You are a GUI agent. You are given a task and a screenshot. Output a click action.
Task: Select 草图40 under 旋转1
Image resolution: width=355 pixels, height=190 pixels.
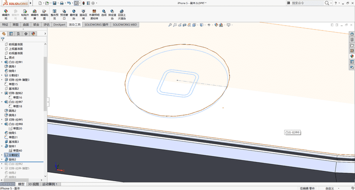click(x=16, y=151)
